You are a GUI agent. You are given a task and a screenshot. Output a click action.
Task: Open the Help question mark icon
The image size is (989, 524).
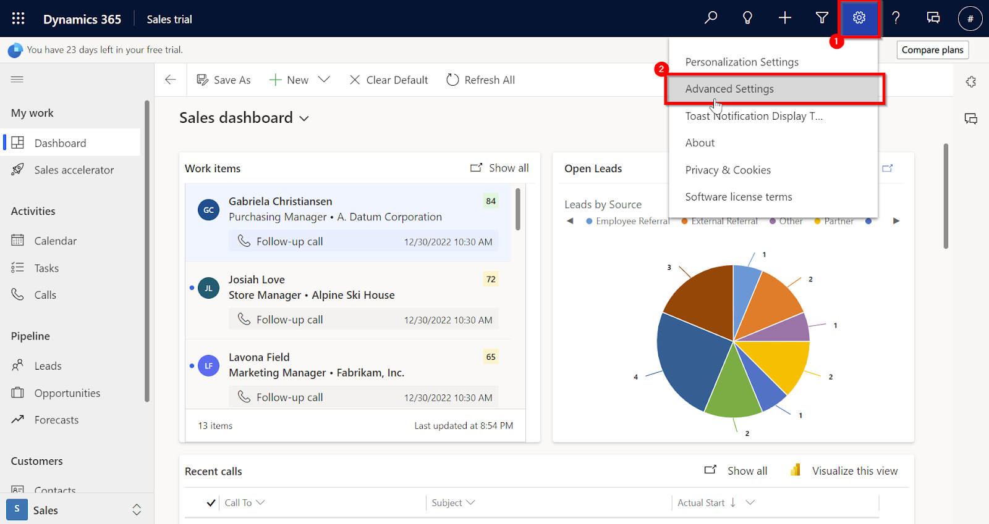(x=896, y=18)
